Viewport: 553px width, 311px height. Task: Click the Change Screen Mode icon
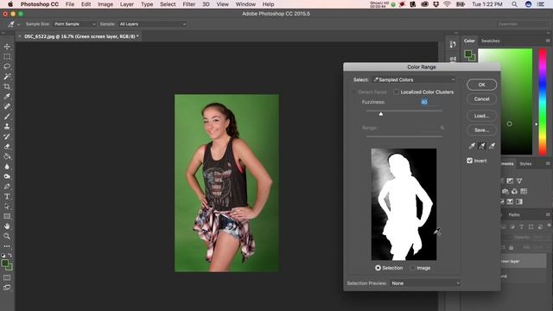pyautogui.click(x=7, y=288)
